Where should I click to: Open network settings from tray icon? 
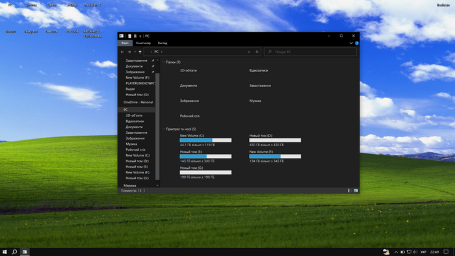(x=409, y=252)
